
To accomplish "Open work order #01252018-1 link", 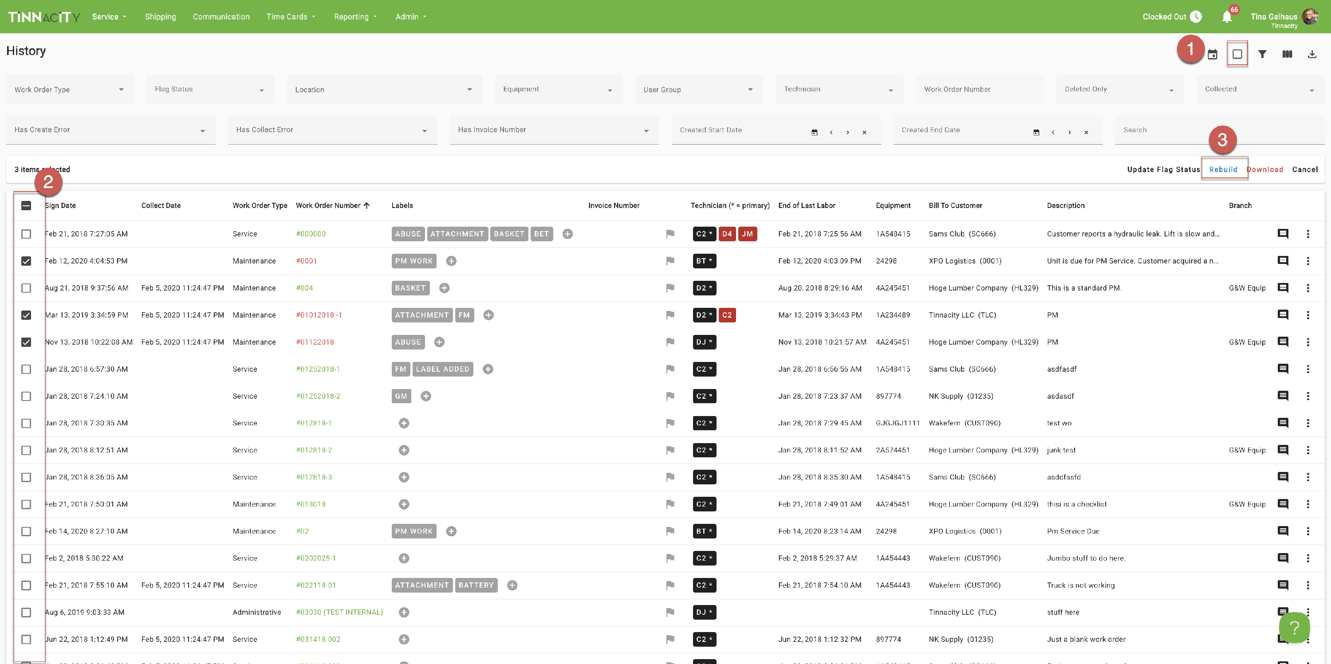I will pos(318,369).
